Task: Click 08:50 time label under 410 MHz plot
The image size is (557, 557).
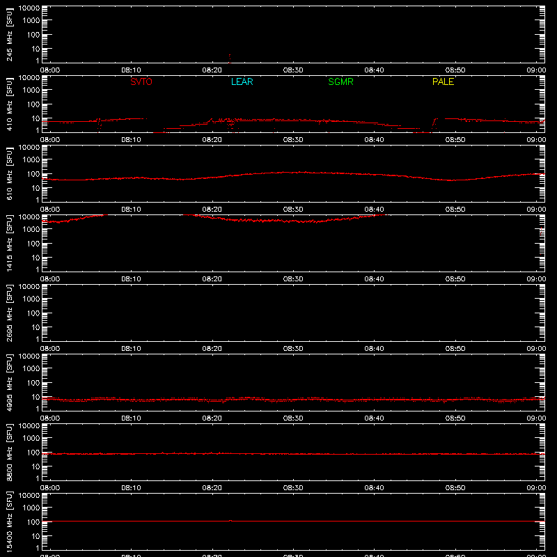Action: click(455, 140)
